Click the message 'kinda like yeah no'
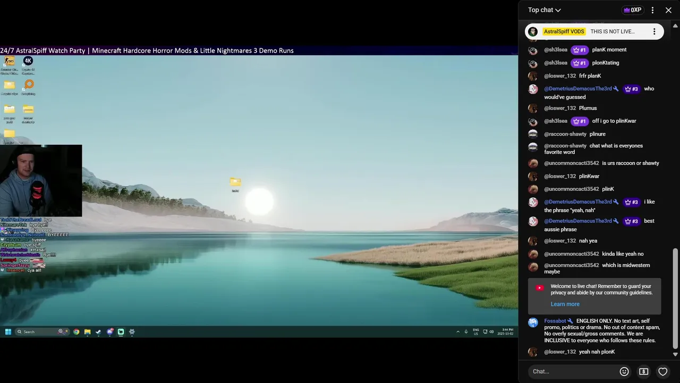680x383 pixels. point(623,254)
